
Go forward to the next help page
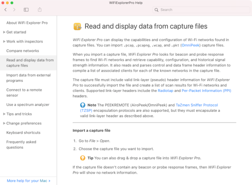tap(14, 10)
